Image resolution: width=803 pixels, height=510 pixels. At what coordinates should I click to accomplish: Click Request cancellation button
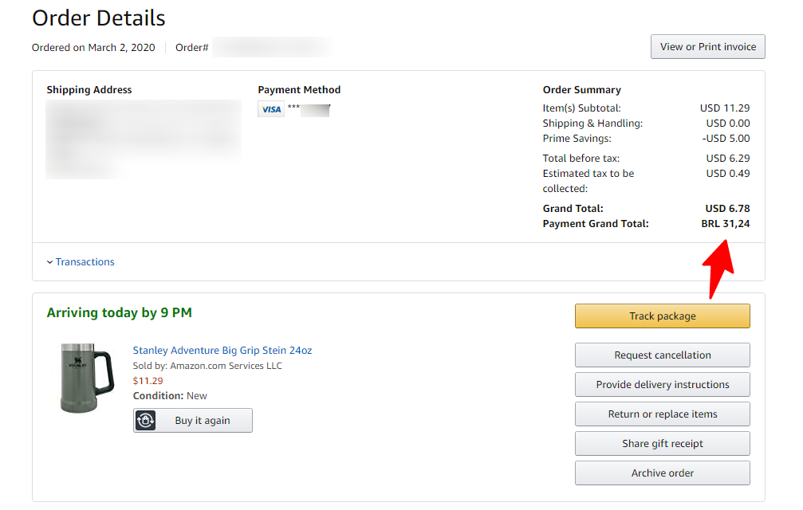(662, 355)
